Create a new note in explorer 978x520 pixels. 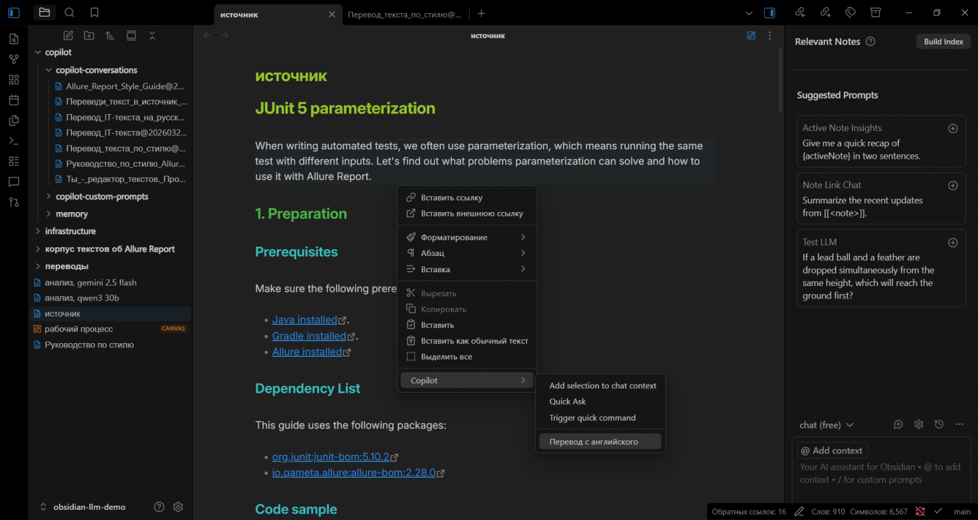[x=68, y=36]
